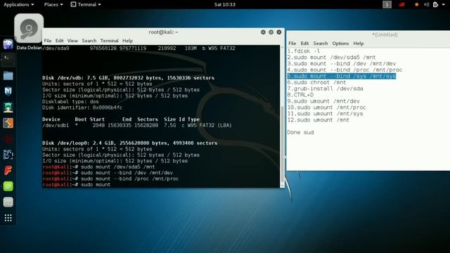Click line '1.fdisk -l' in editor
This screenshot has height=253, width=450.
point(303,51)
